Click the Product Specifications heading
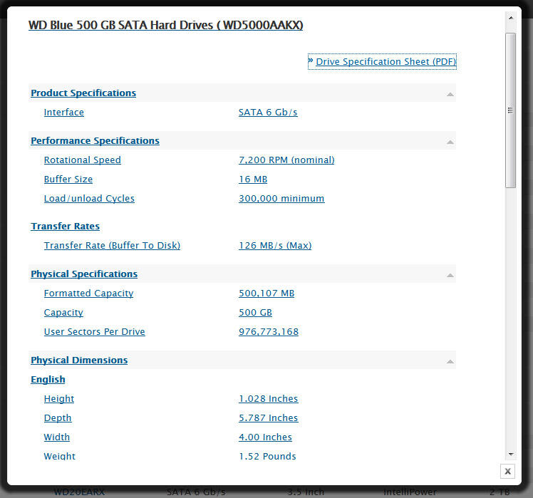 83,93
